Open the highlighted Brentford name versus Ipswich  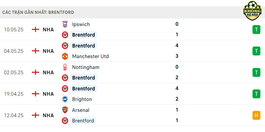point(83,35)
